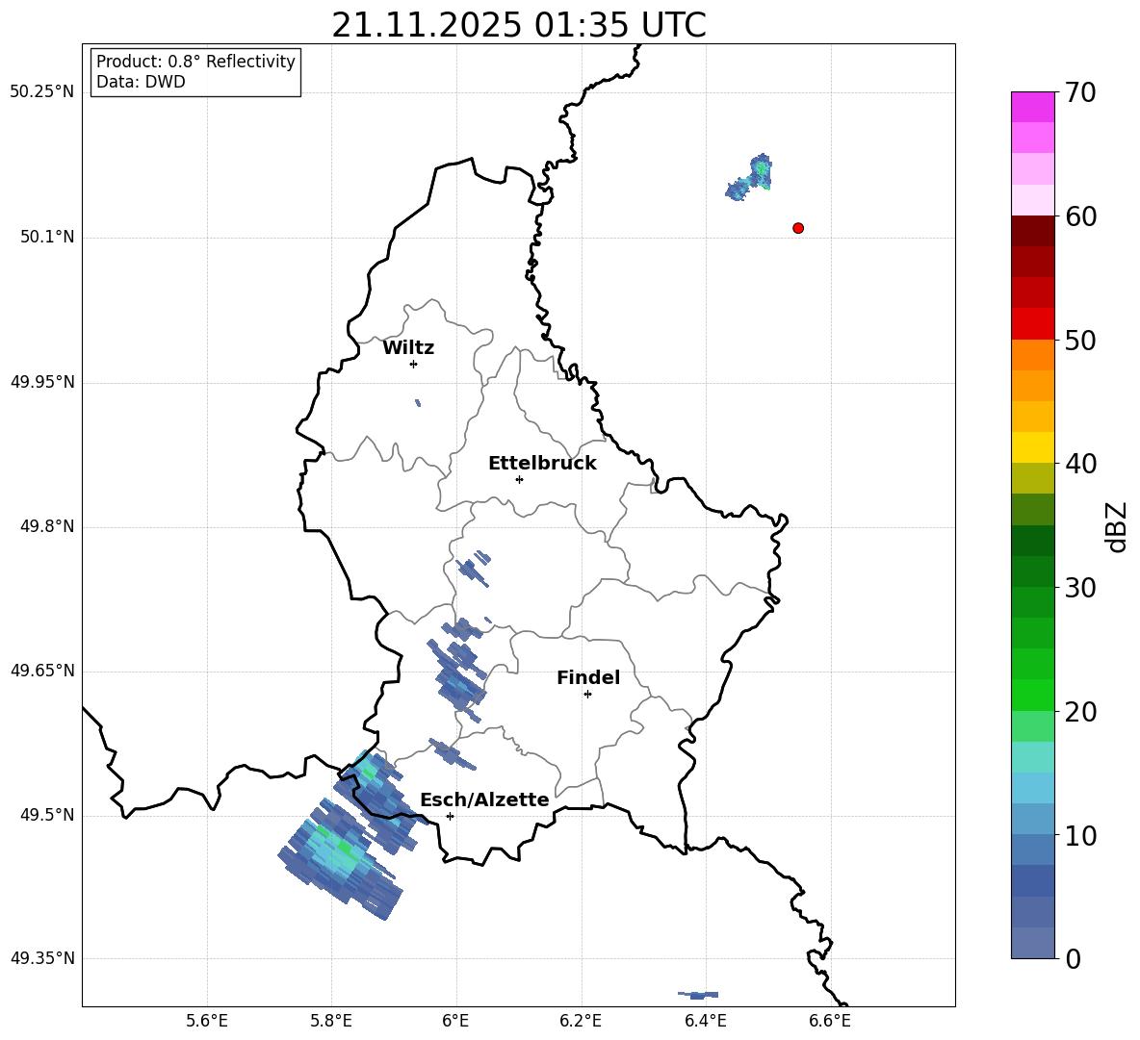This screenshot has width=1140, height=1040.
Task: Click the Ettelbruck cross marker
Action: click(x=519, y=479)
